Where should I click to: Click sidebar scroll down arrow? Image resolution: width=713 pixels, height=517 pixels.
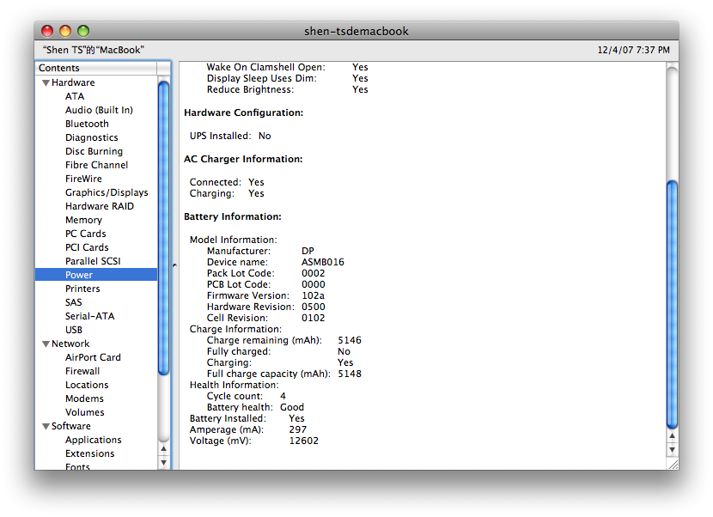164,462
